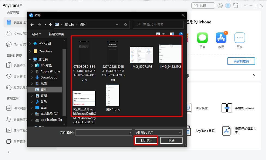Open the AnyTrans title bar dropdown chevron
The width and height of the screenshot is (267, 160).
[x=245, y=5]
